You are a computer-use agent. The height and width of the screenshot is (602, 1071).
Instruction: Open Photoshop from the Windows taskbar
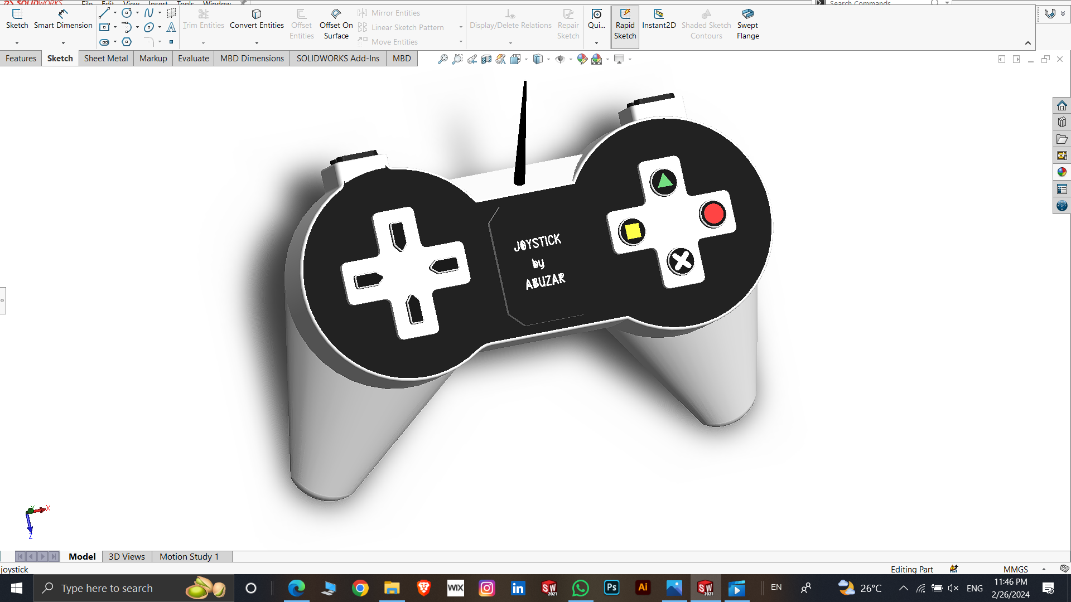[611, 588]
